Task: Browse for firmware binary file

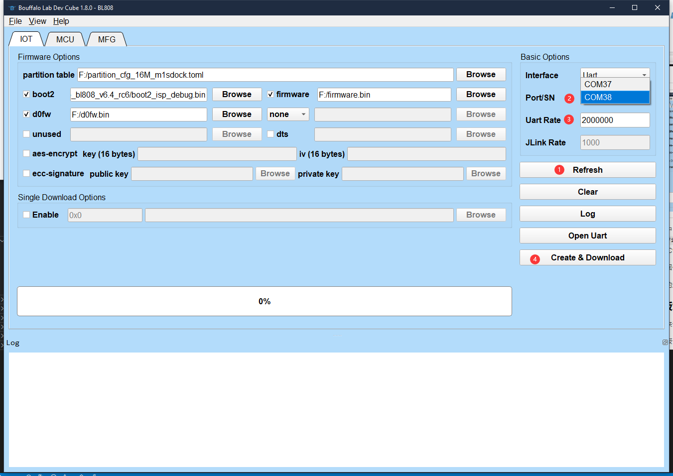Action: pos(481,94)
